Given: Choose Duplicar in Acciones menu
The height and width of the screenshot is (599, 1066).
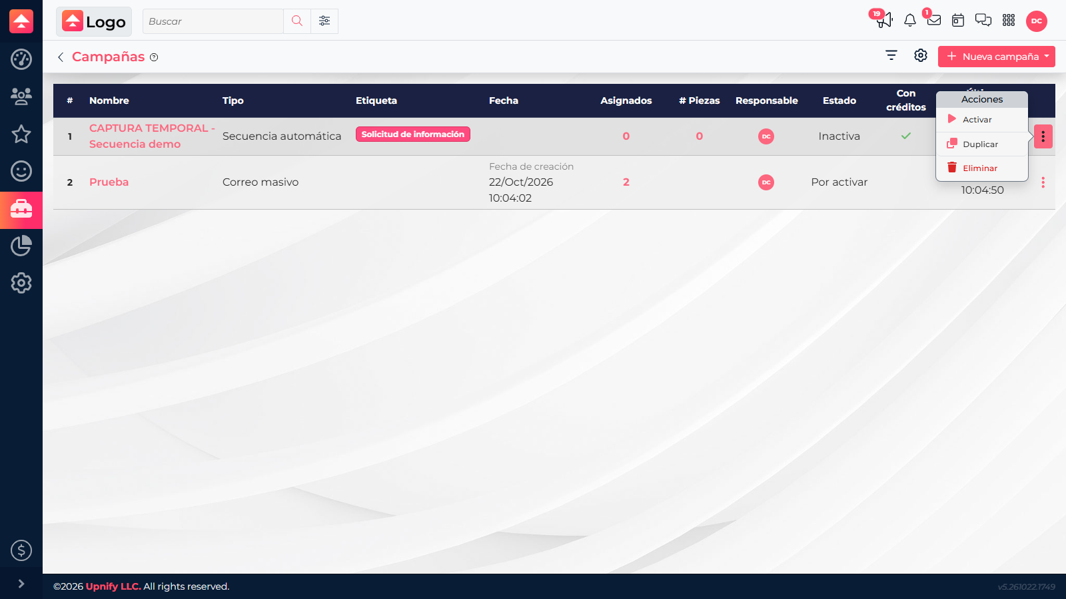Looking at the screenshot, I should click(982, 144).
